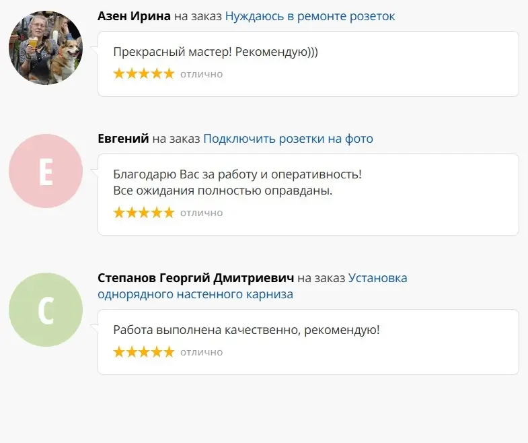Viewport: 528px width, 443px height.
Task: Click Степанов's green C avatar
Action: tap(45, 310)
